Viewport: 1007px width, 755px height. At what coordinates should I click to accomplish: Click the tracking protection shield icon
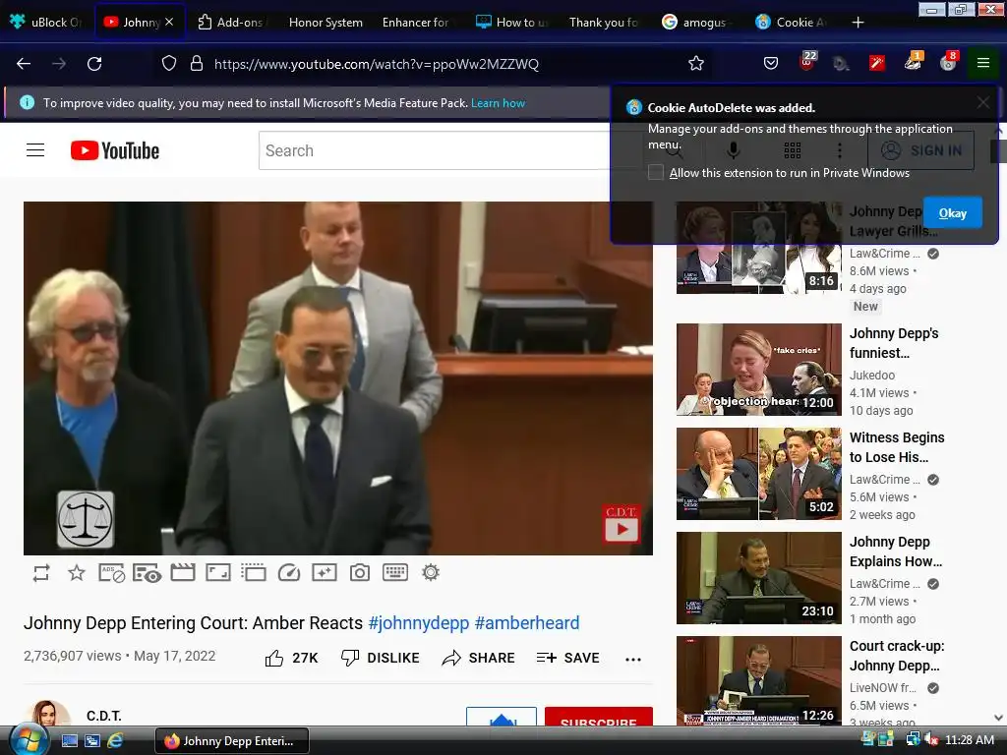click(169, 64)
